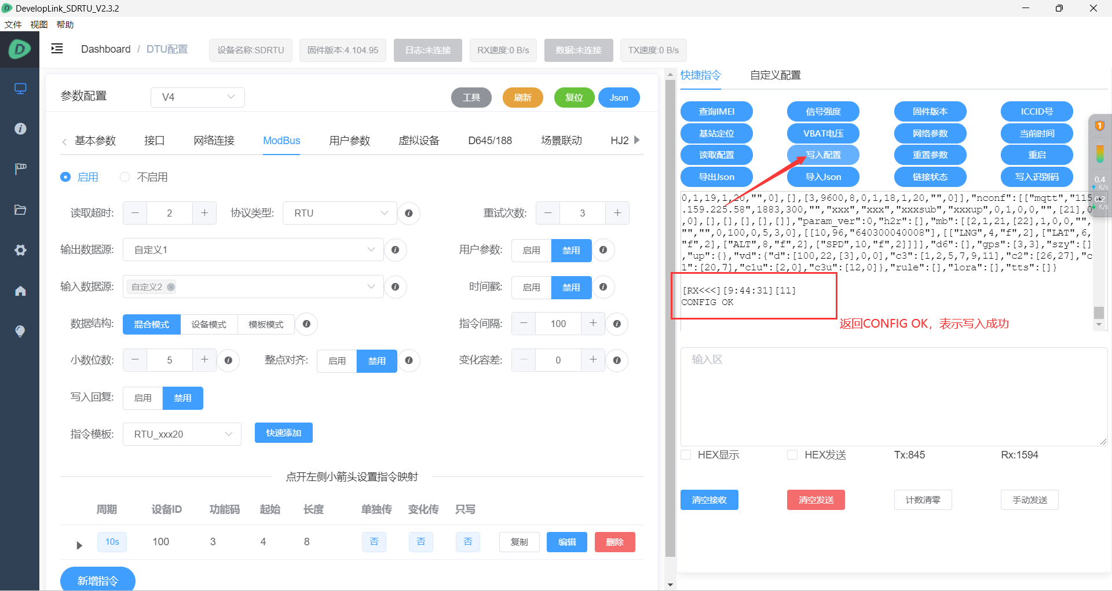Open the home icon in sidebar
This screenshot has width=1112, height=591.
[20, 291]
